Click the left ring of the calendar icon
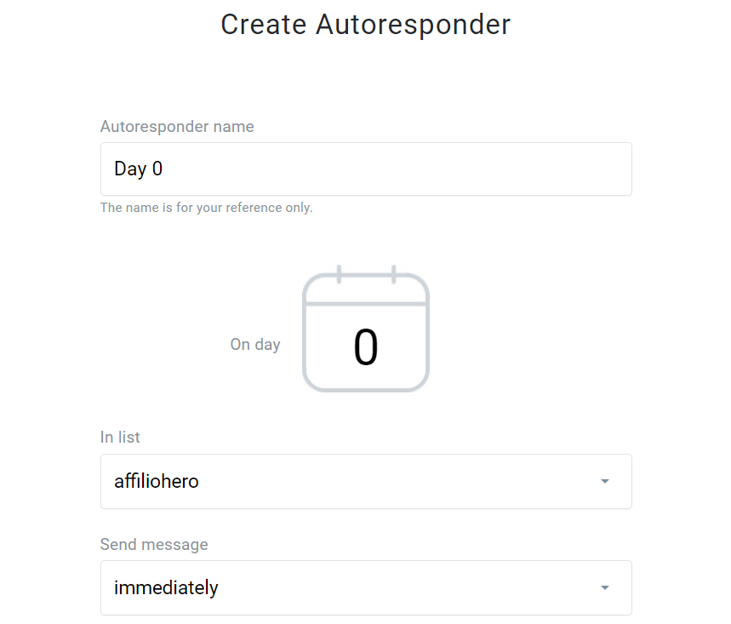 340,274
